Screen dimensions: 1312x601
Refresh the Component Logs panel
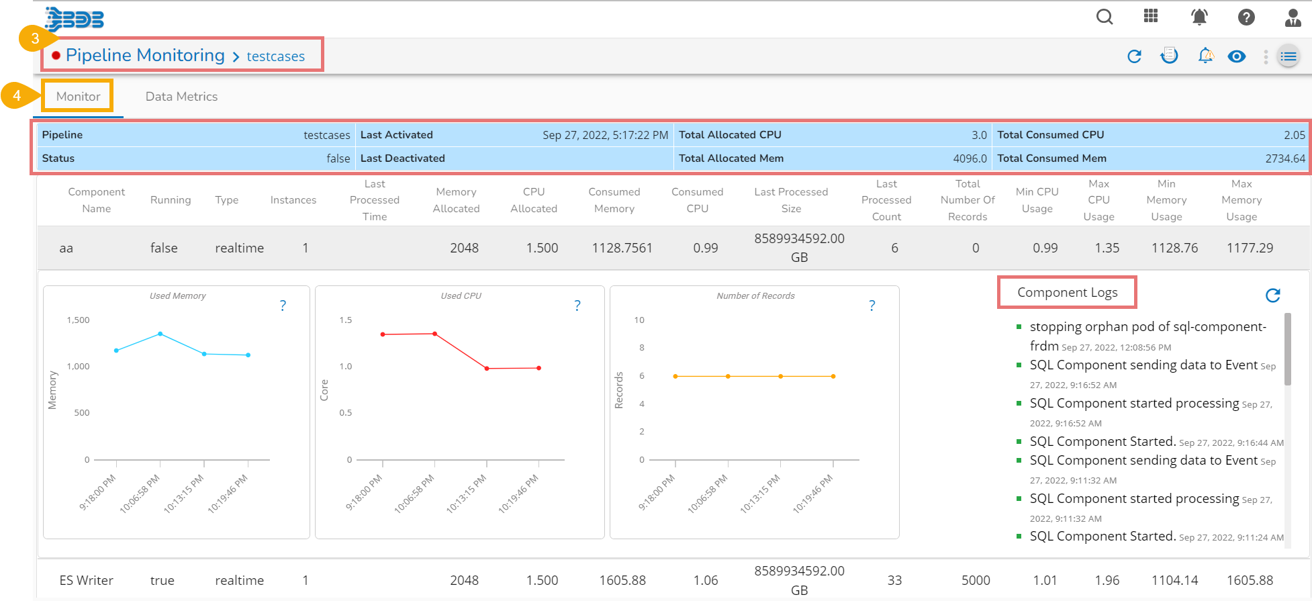tap(1272, 295)
